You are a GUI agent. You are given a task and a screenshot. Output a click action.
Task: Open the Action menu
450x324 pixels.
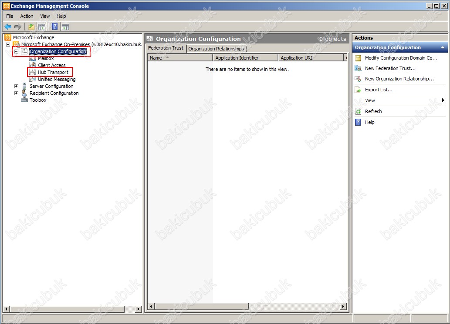[x=27, y=16]
